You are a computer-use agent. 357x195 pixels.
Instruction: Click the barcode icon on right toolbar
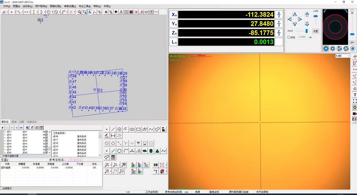click(x=355, y=119)
